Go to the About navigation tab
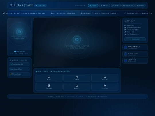Image resolution: width=155 pixels, height=116 pixels. (104, 5)
